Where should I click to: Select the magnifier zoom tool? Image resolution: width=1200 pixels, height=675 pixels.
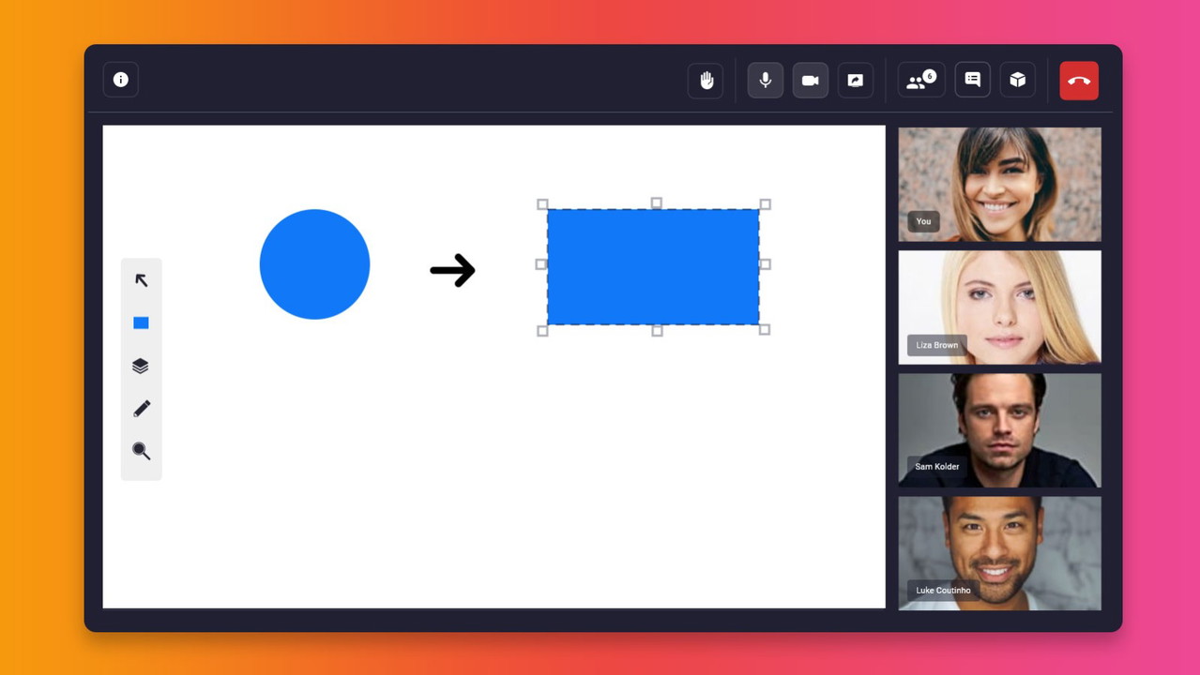(x=141, y=451)
